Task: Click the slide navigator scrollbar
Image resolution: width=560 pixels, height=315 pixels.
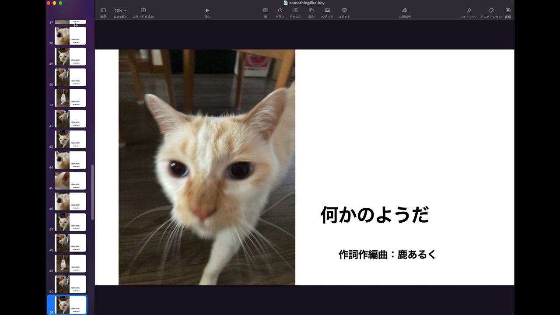Action: click(92, 192)
